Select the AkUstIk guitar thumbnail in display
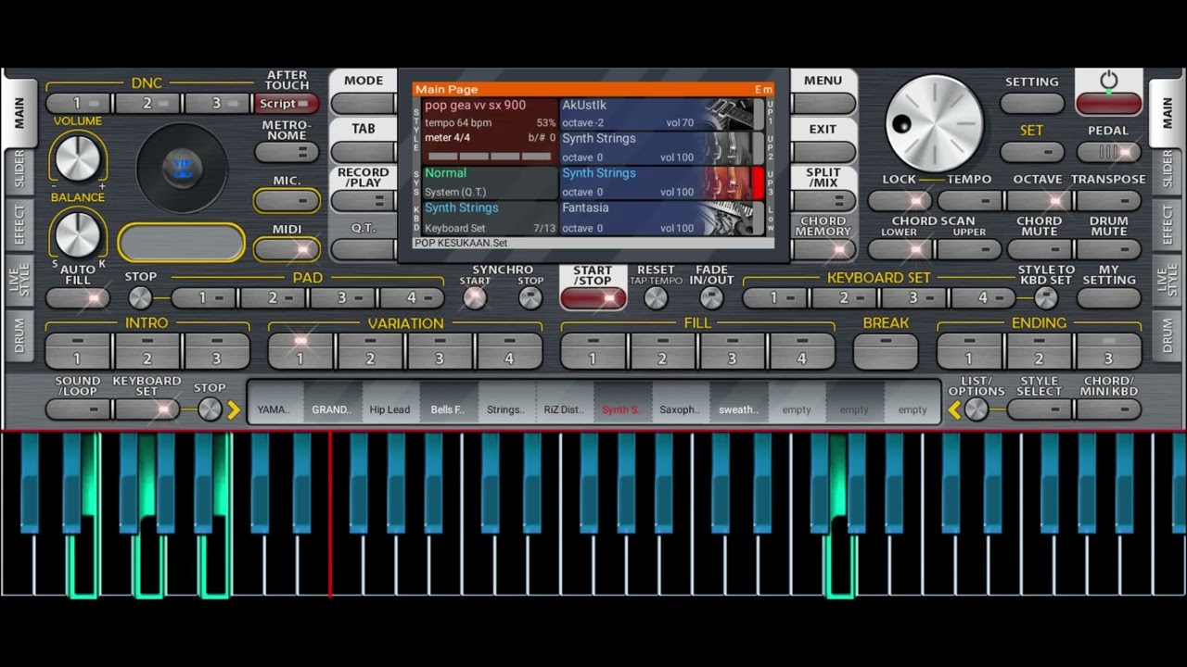This screenshot has height=667, width=1187. pos(730,114)
